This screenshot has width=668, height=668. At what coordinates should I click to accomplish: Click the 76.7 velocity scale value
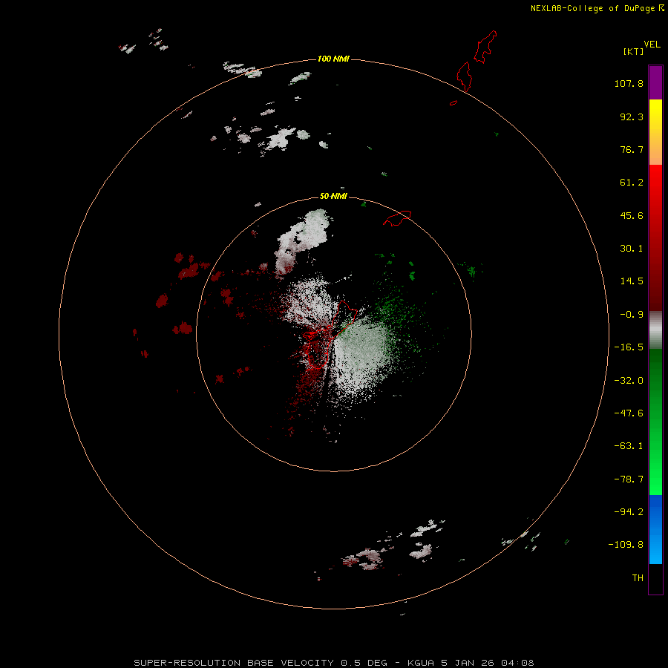point(632,149)
